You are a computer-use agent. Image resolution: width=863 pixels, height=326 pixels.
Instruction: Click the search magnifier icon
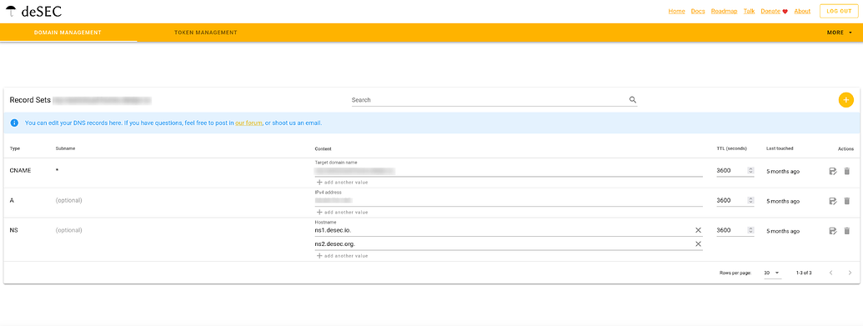click(632, 100)
